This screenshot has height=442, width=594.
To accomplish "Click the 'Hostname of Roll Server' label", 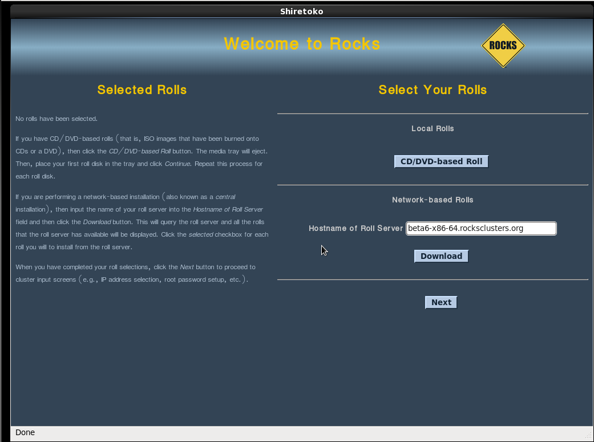I will 355,228.
